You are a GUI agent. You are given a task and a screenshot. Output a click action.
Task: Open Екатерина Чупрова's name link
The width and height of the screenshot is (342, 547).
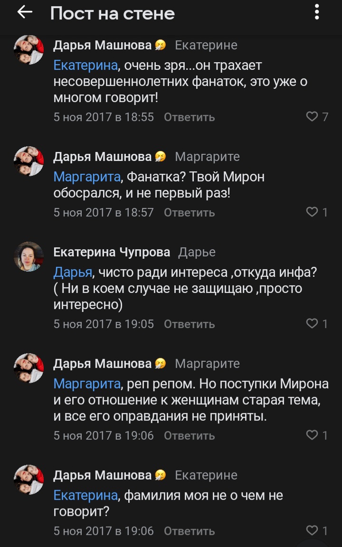[112, 252]
